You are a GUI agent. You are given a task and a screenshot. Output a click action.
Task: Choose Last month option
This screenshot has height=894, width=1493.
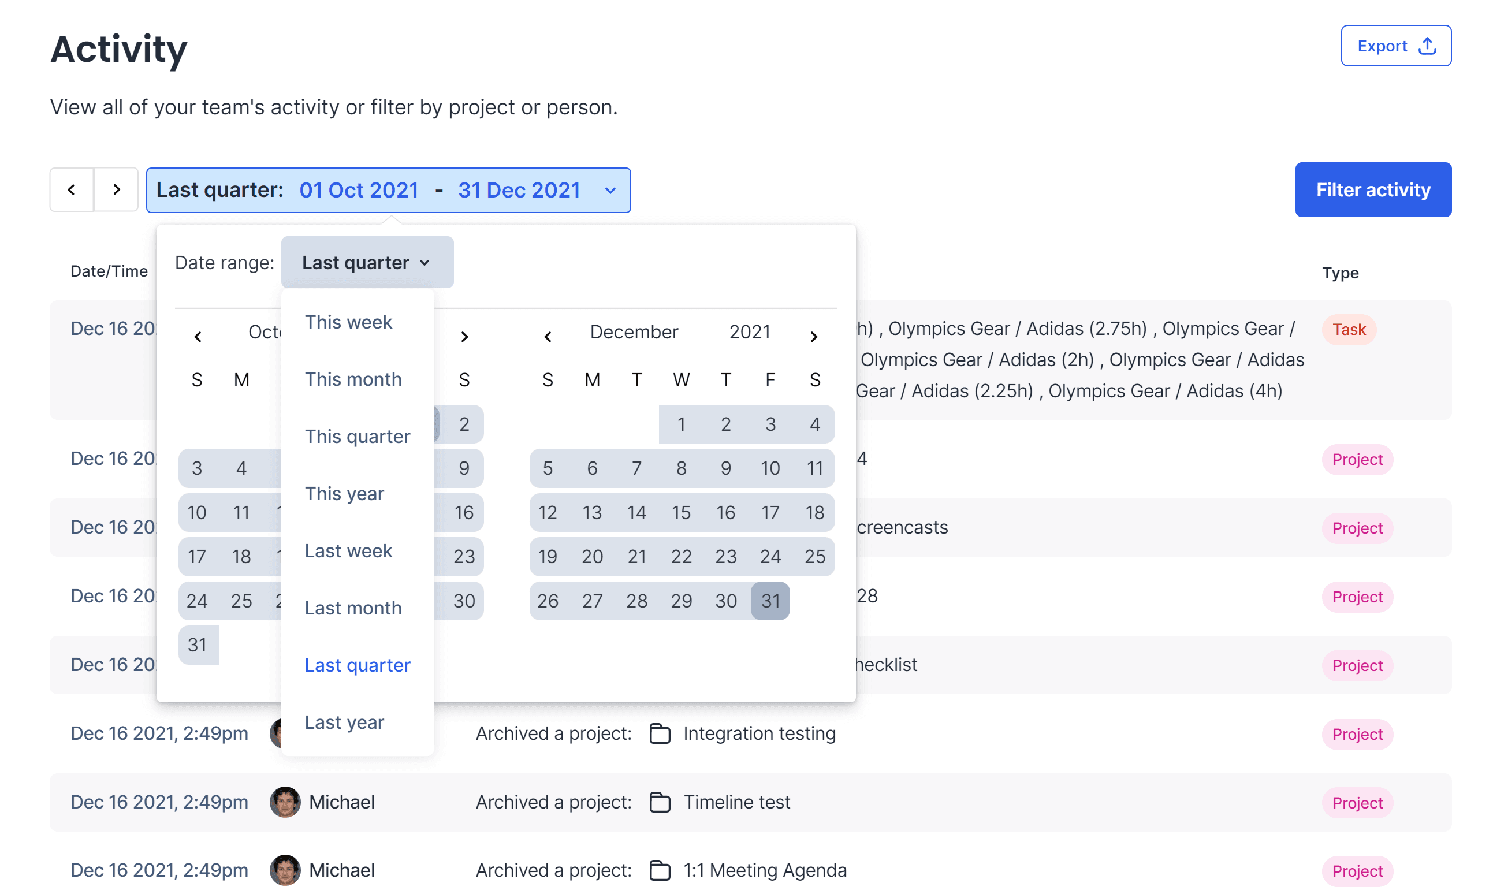[x=353, y=608]
